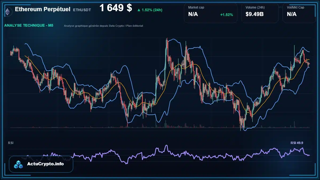
Task: Click the ActuCrypto.info brand text
Action: 45,164
